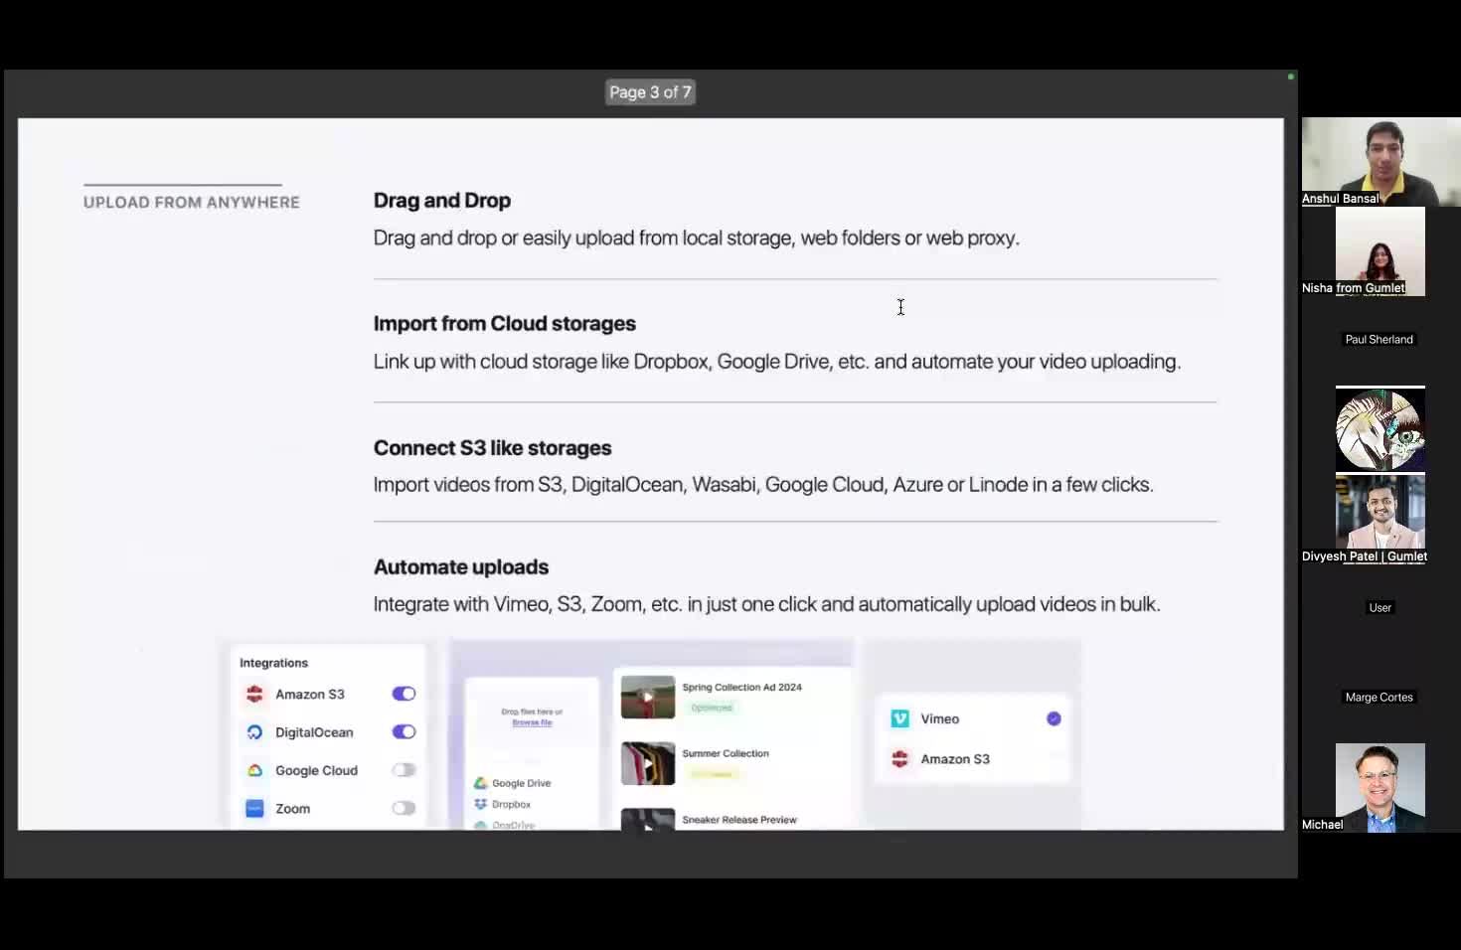
Task: Click the Vimeo logo icon
Action: click(x=900, y=718)
